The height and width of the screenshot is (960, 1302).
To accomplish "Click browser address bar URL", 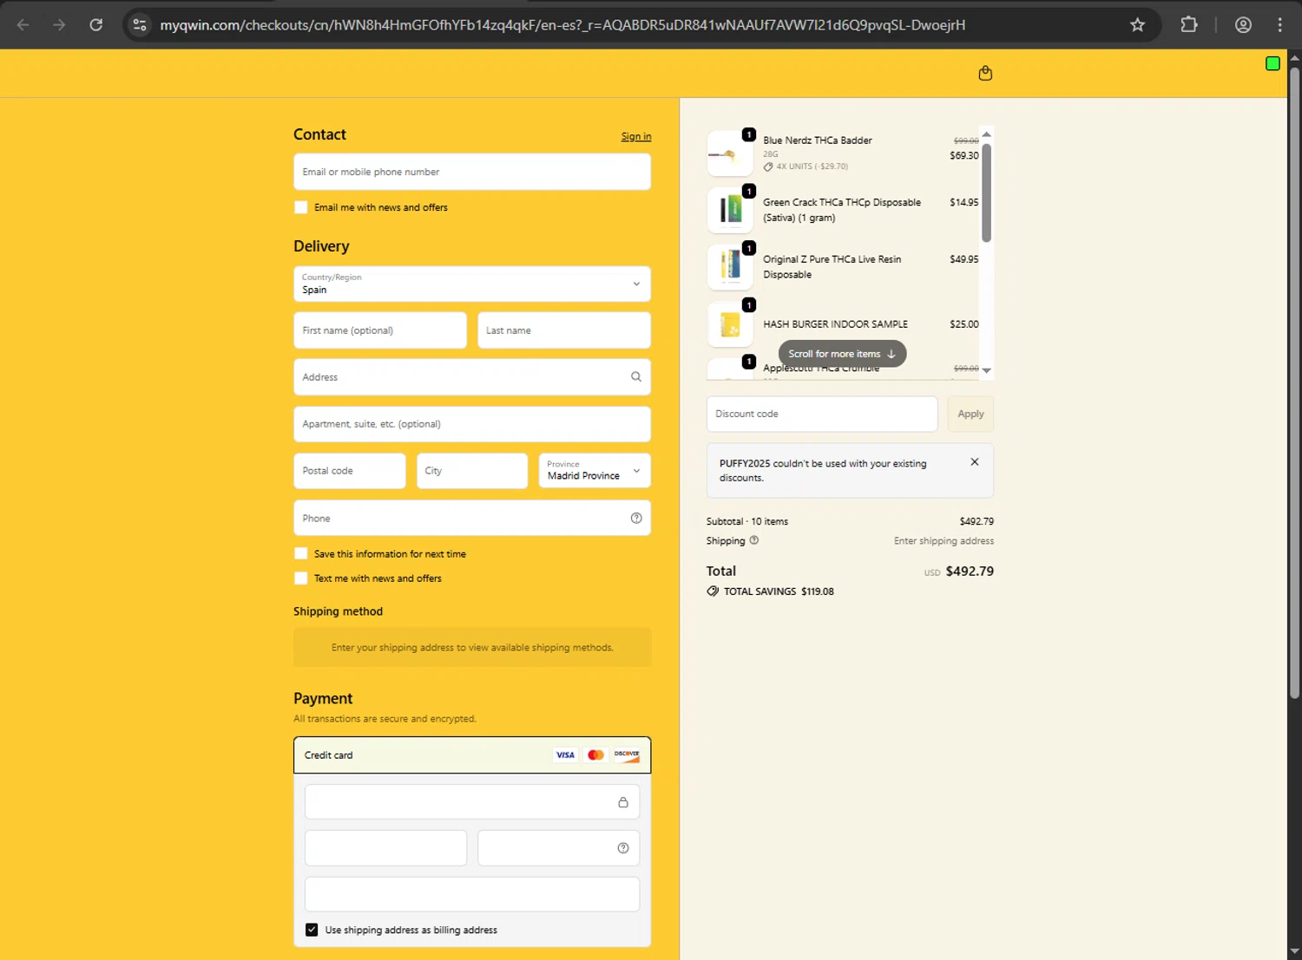I will (562, 25).
